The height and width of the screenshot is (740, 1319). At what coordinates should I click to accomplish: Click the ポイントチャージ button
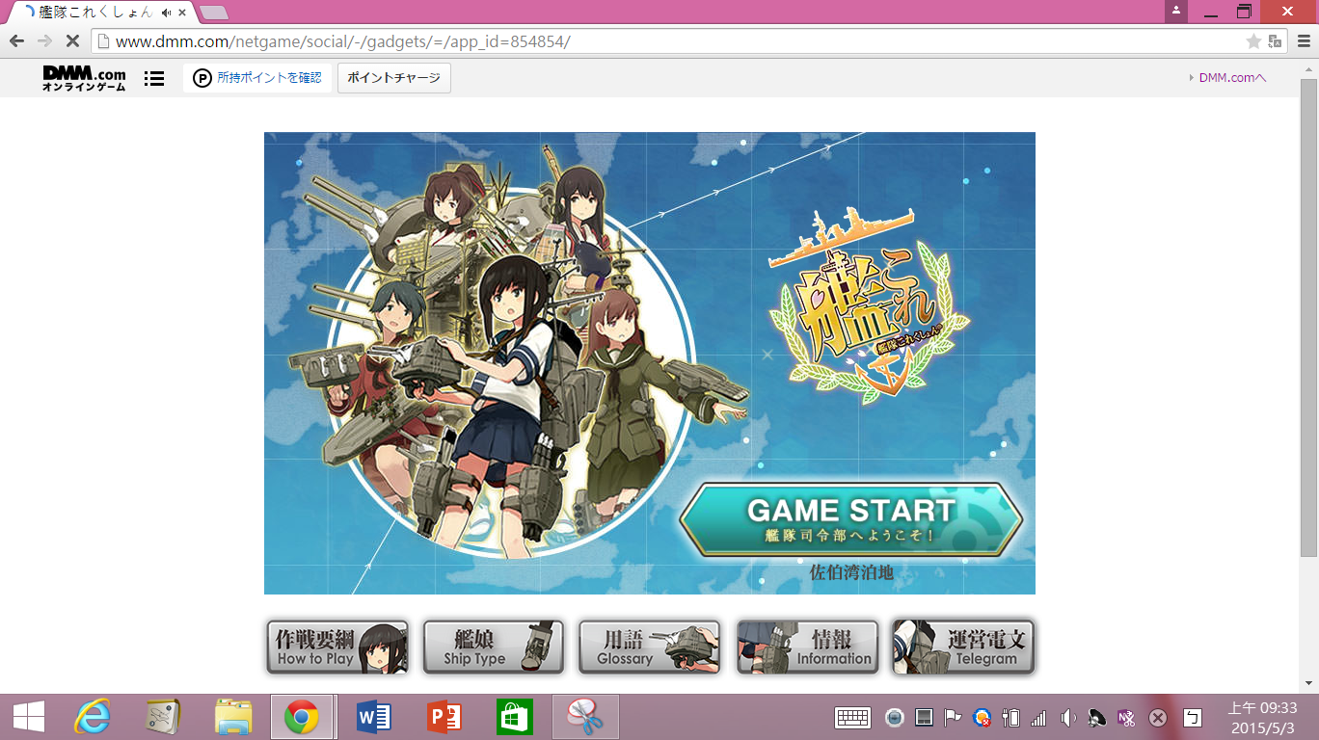pos(394,78)
